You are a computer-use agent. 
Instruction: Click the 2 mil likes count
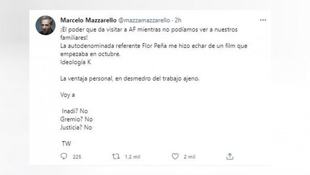tap(189, 157)
